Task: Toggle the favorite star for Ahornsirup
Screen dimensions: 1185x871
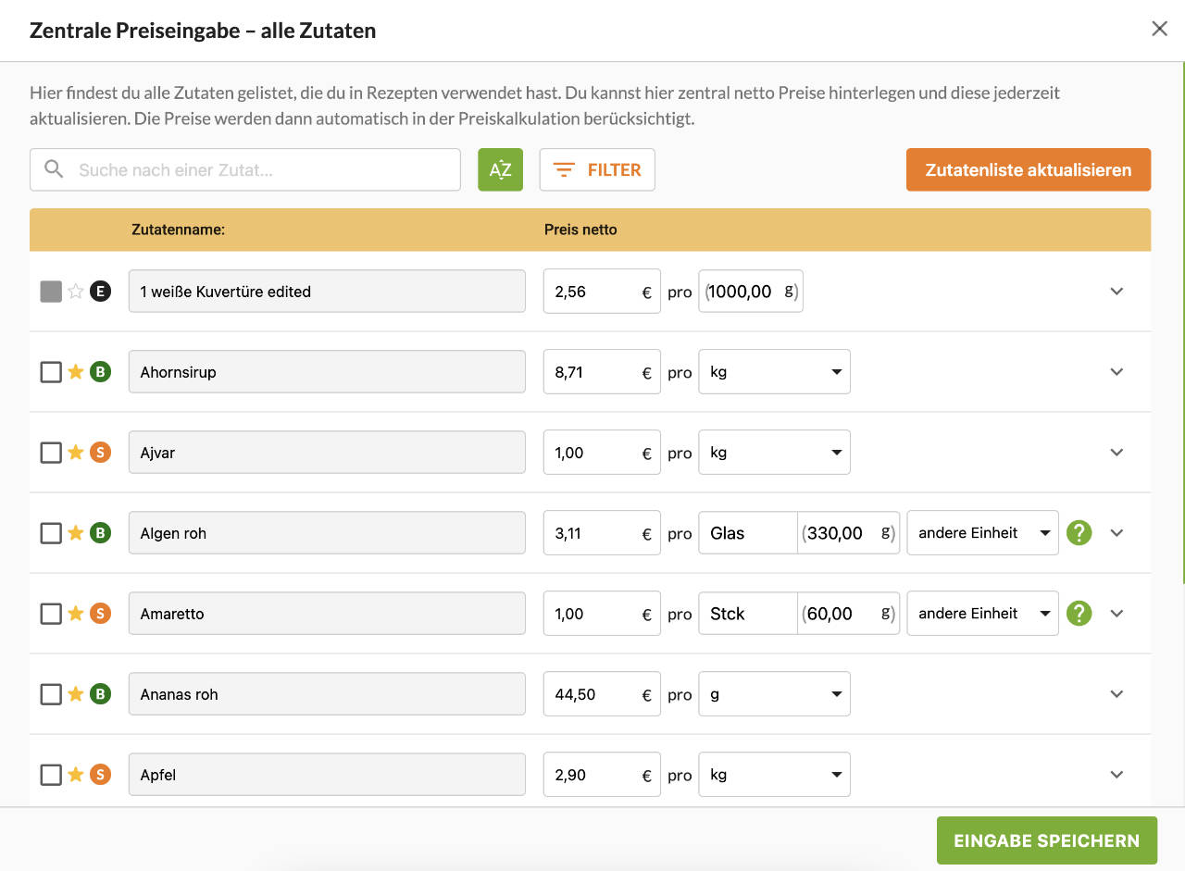Action: pyautogui.click(x=76, y=372)
